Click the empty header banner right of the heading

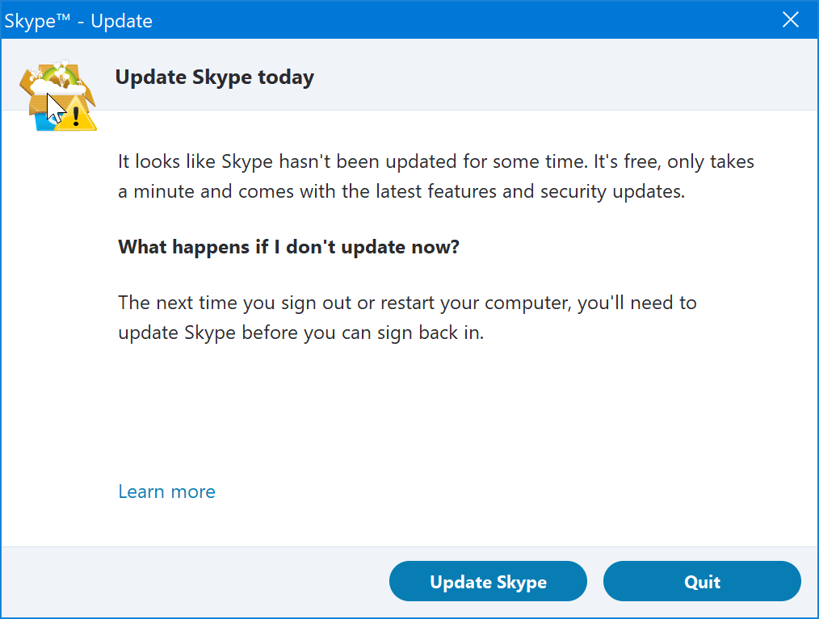(x=565, y=77)
